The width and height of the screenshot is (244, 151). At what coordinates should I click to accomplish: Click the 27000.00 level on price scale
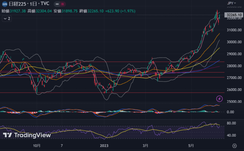[234, 78]
